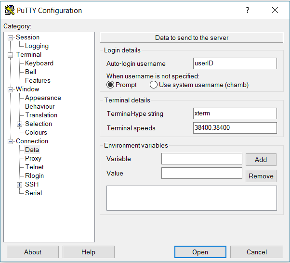Select Use system username radio option
The image size is (290, 263).
[x=154, y=85]
